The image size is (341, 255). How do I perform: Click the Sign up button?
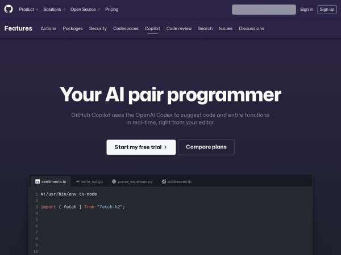click(x=327, y=10)
